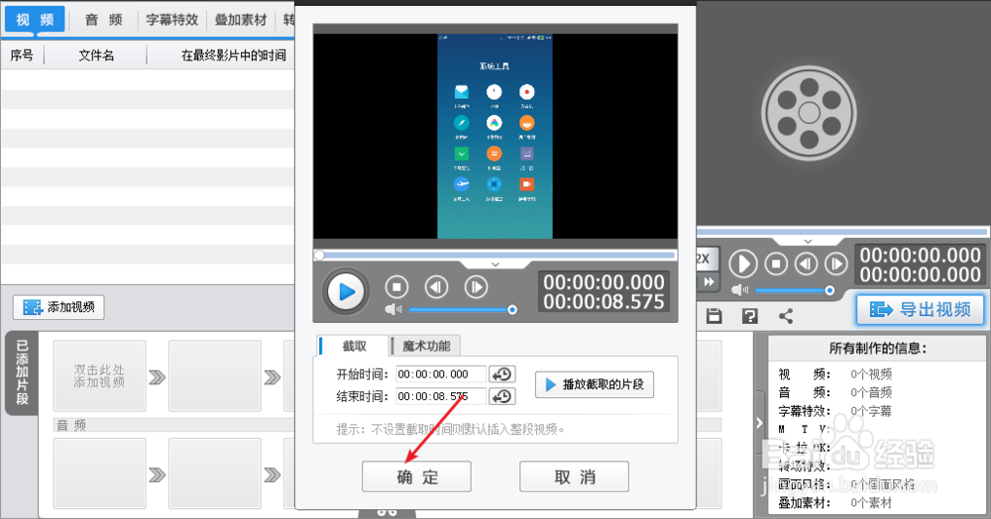Screen dimensions: 991x519
Task: Step back one frame in trim dialog
Action: coord(436,287)
